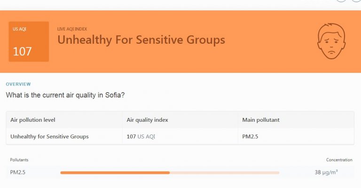
Task: Click the worried face icon in banner
Action: tap(331, 41)
